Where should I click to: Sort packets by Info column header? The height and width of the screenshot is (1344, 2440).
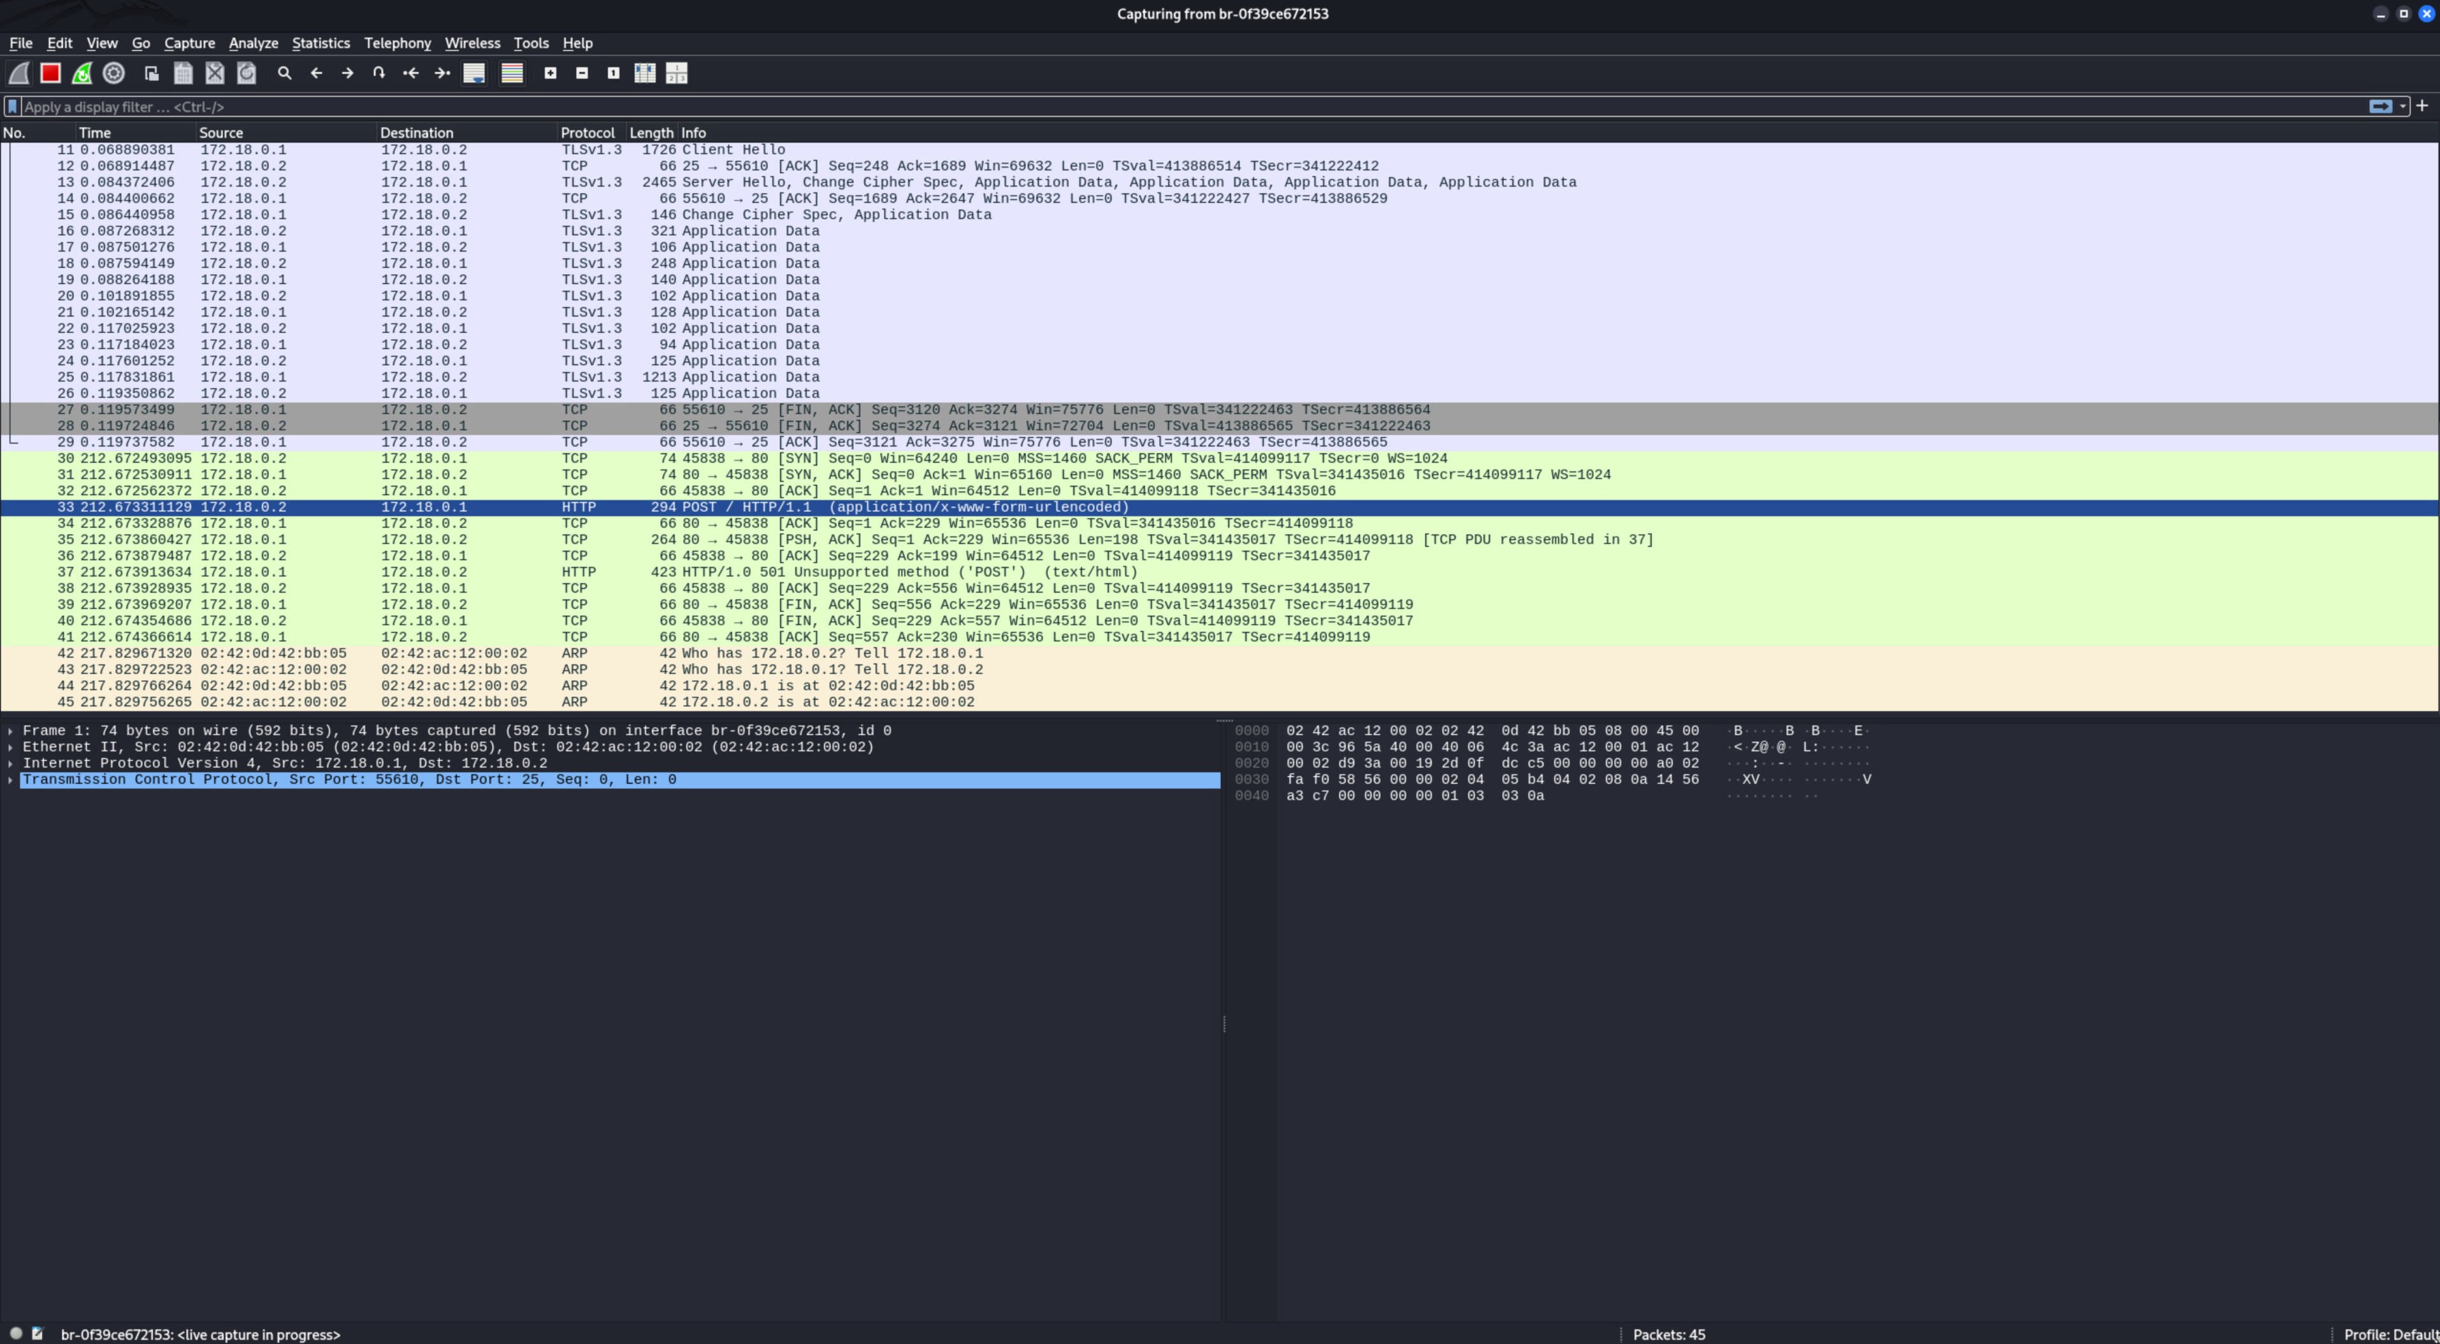coord(1559,132)
